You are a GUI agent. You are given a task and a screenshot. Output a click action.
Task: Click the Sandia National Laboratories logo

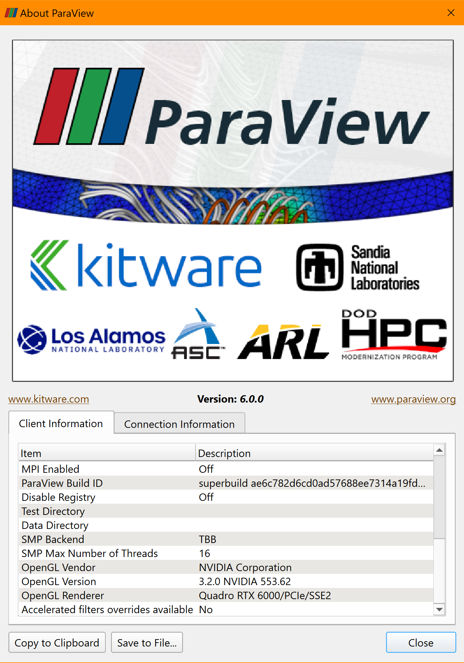pos(358,267)
